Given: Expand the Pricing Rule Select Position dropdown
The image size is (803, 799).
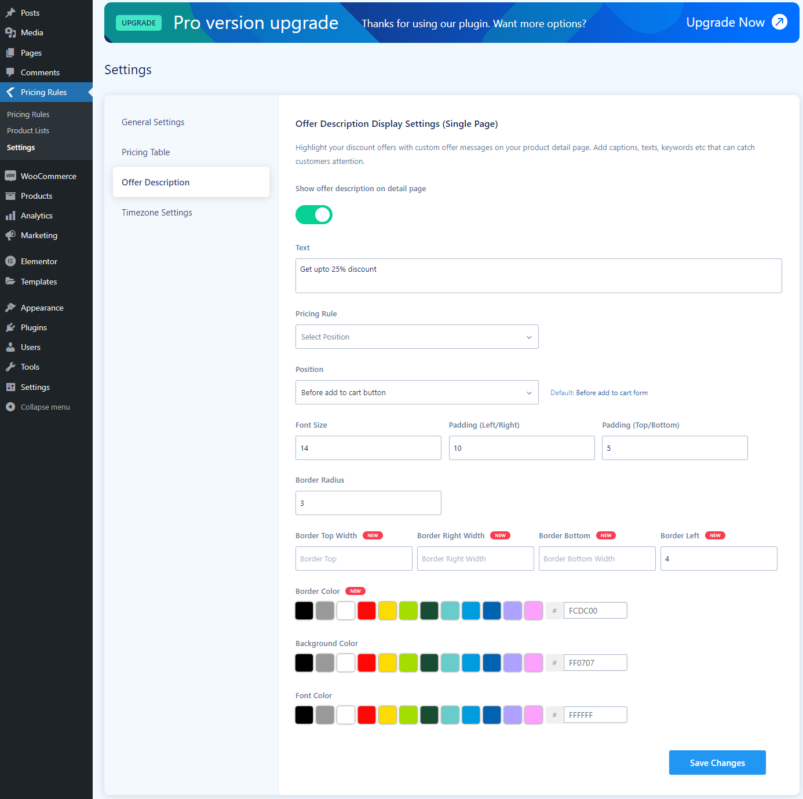Looking at the screenshot, I should (x=417, y=337).
